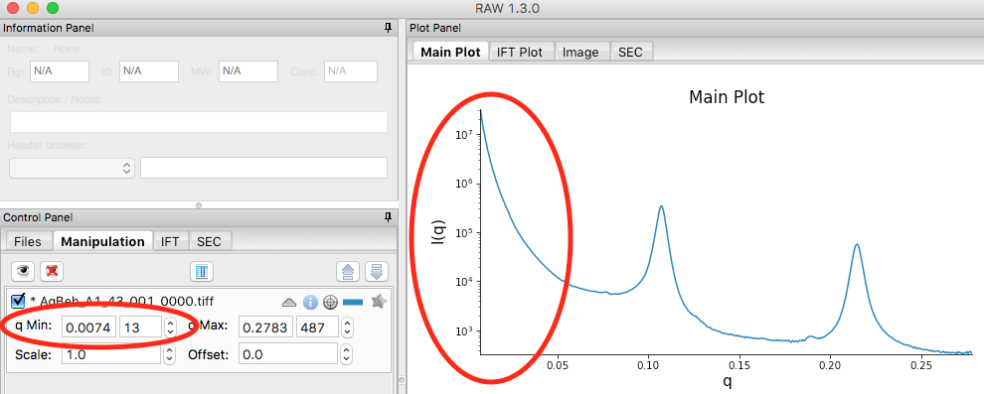Click the collapse all up-arrow button
Viewport: 984px width, 394px height.
(348, 271)
